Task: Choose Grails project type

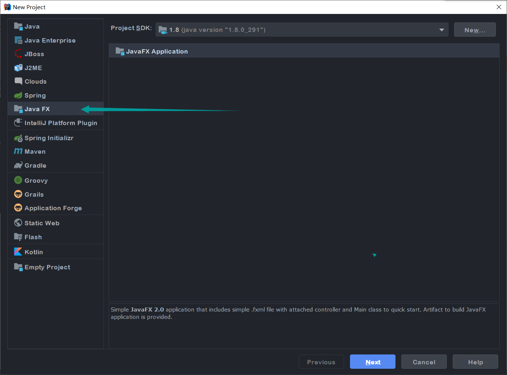Action: coord(55,194)
